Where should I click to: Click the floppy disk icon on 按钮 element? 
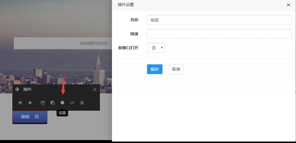click(37, 117)
